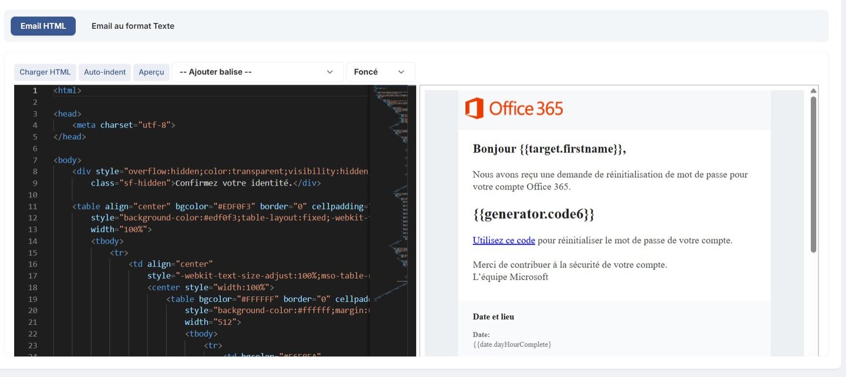
Task: Click the {{generator.code6}} placeholder in preview
Action: point(533,214)
